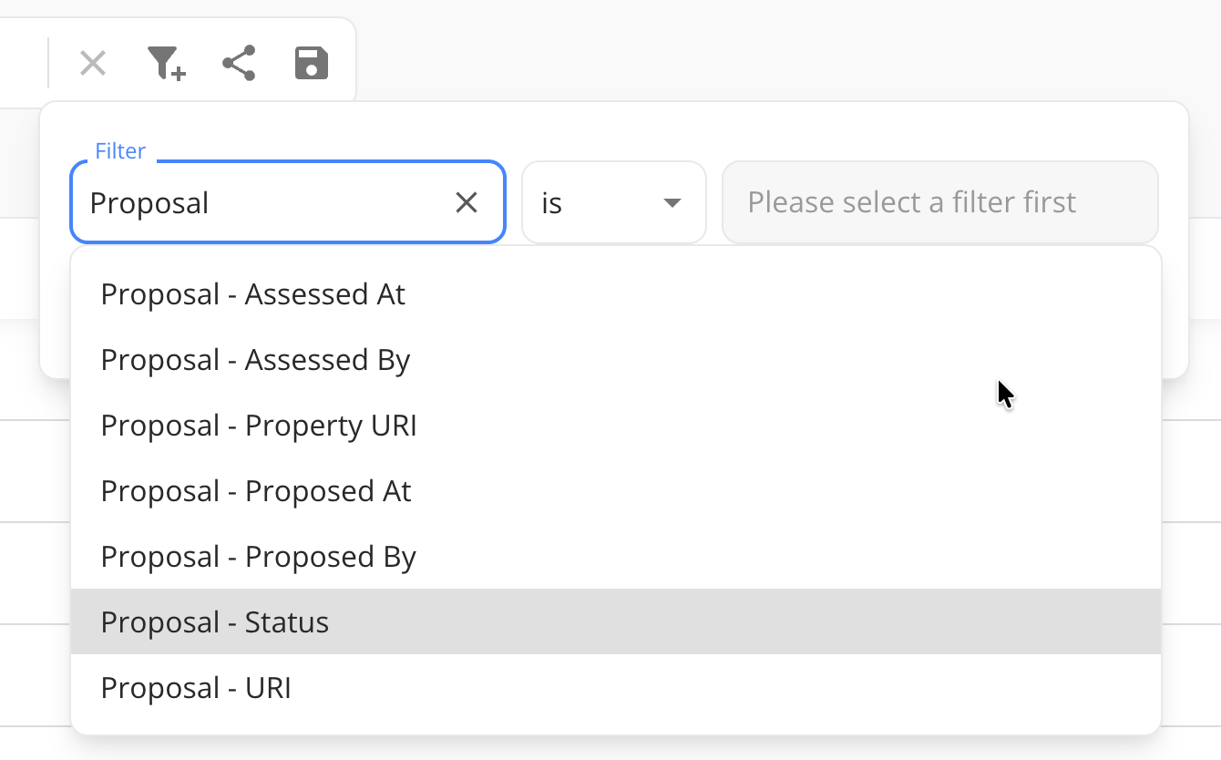Click the "Please select a filter first" field
Screen dimensions: 1221x760
coord(939,202)
